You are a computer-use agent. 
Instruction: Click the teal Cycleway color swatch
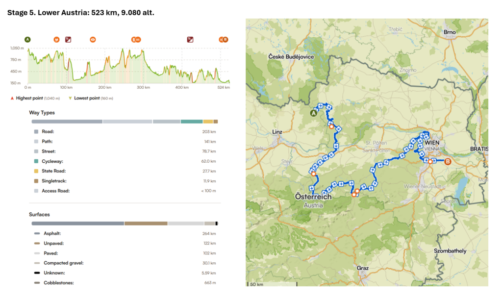click(x=36, y=161)
